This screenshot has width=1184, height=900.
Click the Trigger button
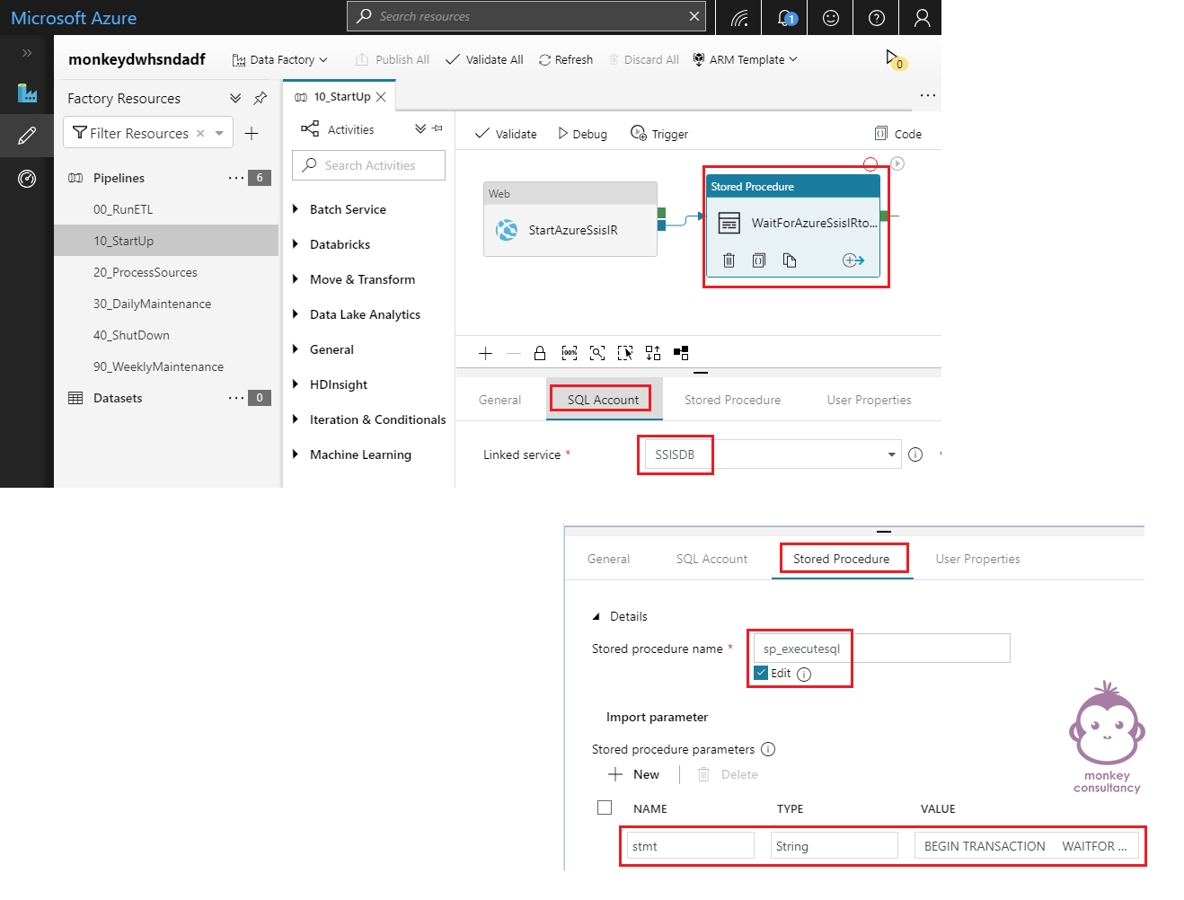[x=659, y=134]
